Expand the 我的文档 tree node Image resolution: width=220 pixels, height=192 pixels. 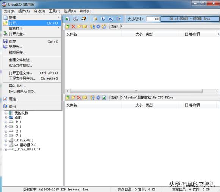click(6, 113)
